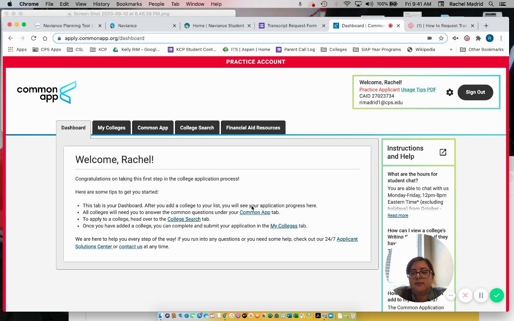Image resolution: width=514 pixels, height=321 pixels.
Task: Open Chrome profile avatar R
Action: point(490,38)
